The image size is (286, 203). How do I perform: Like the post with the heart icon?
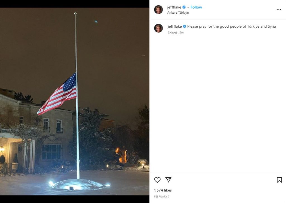[157, 180]
